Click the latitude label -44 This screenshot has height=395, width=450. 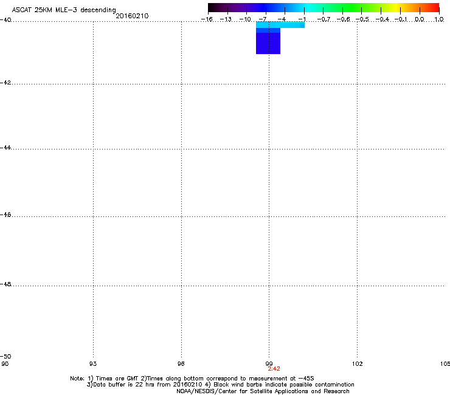click(5, 148)
